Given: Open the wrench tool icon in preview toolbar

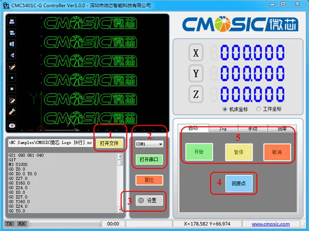Looking at the screenshot, I should pyautogui.click(x=12, y=111).
